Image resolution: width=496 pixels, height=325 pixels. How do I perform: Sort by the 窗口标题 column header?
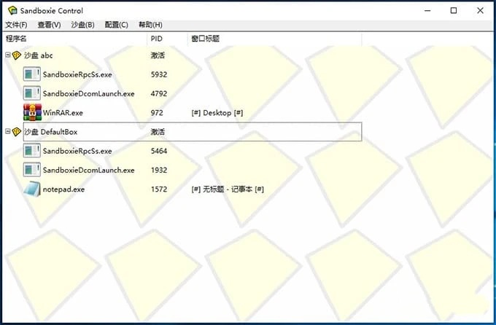[274, 39]
